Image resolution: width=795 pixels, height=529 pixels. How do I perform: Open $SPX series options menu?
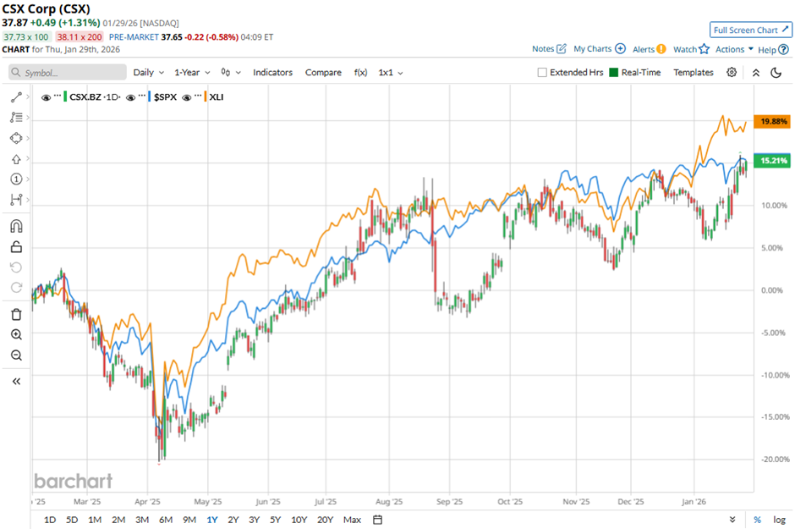pos(141,96)
